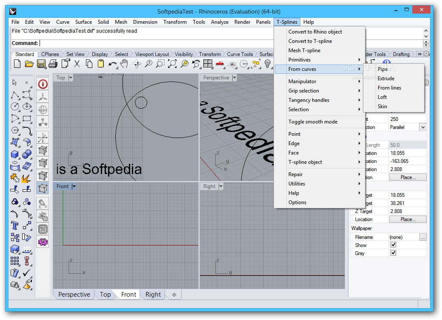Switch to the Drafting toolbar tab
Viewport: 442px width, 320px height.
[401, 54]
